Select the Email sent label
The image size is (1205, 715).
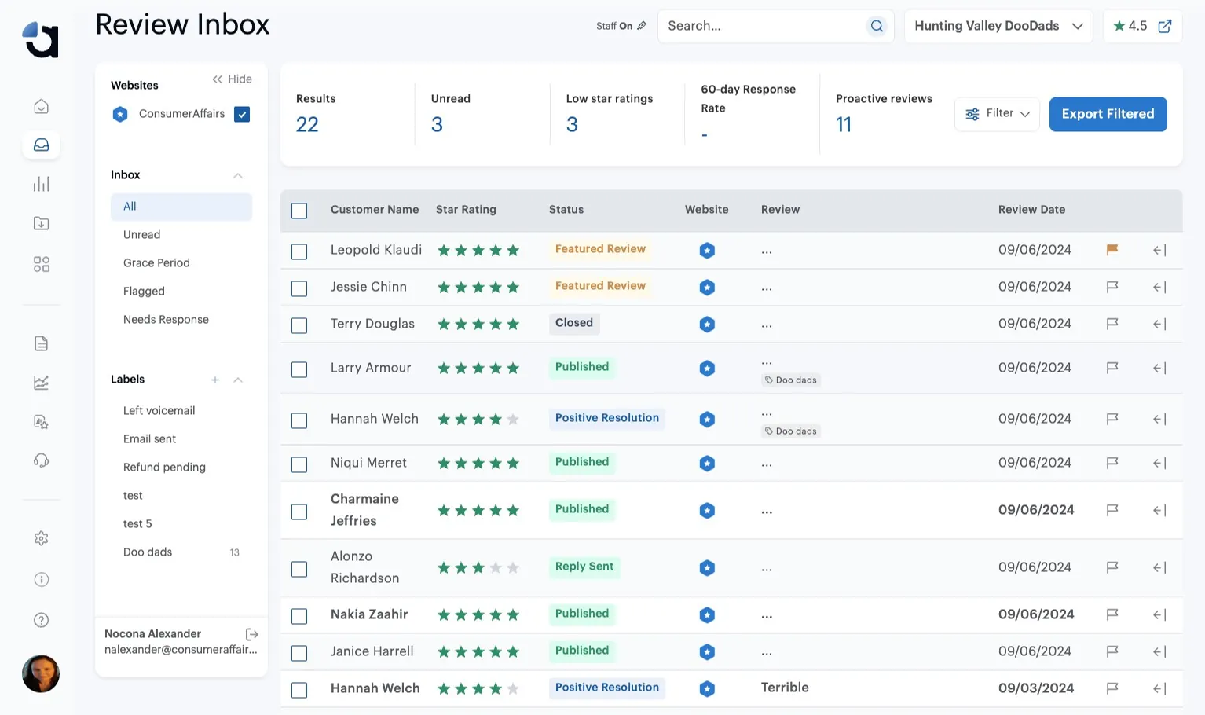pos(149,439)
